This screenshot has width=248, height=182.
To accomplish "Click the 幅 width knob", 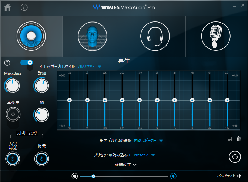I will click(41, 115).
